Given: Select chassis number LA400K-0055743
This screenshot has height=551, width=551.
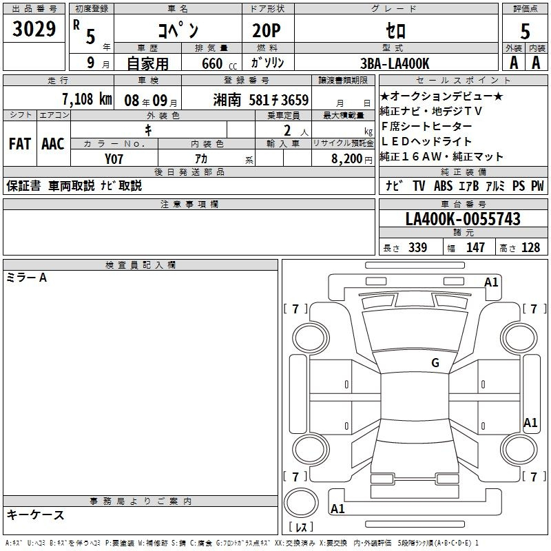Looking at the screenshot, I should coord(463,219).
